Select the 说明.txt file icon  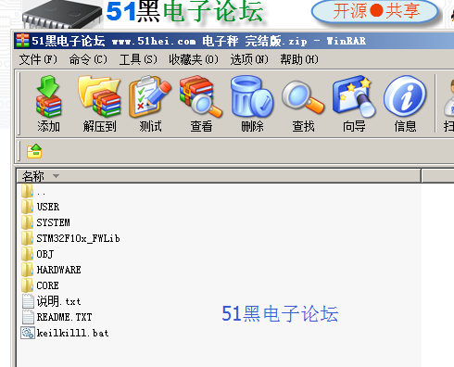click(28, 301)
